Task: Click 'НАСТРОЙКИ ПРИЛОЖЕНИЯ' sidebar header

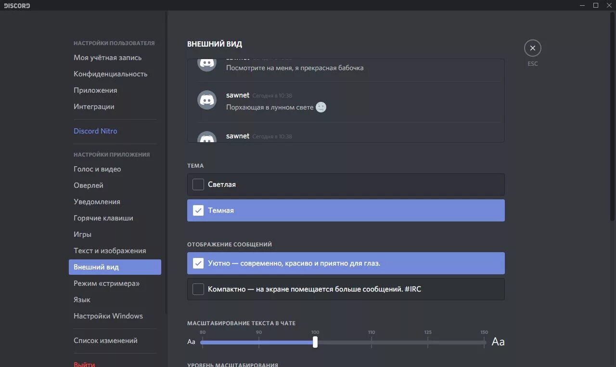Action: 112,155
